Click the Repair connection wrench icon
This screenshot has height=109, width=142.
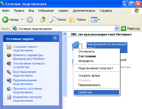click(9, 72)
